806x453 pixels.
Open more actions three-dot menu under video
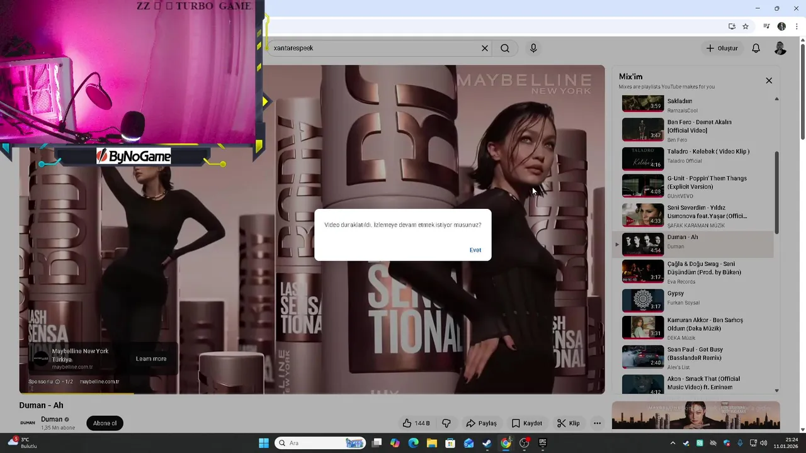[597, 423]
